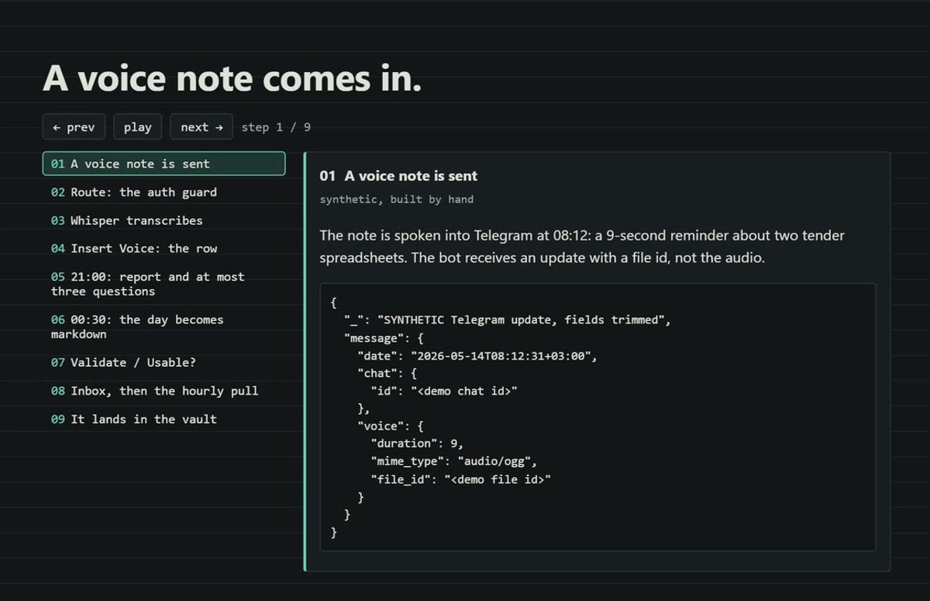
Task: Click the heading 'A voice note comes in.'
Action: pos(232,78)
